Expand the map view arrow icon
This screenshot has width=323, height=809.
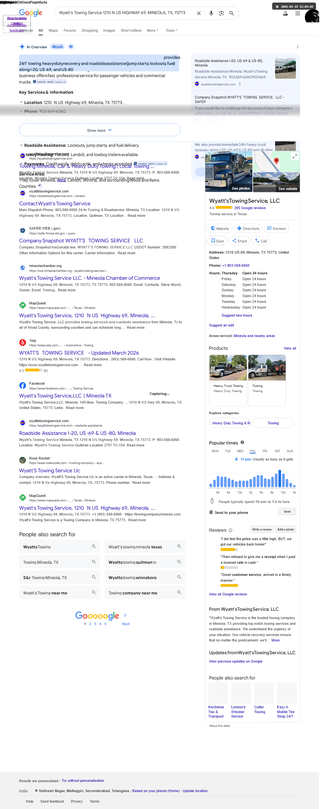click(295, 156)
